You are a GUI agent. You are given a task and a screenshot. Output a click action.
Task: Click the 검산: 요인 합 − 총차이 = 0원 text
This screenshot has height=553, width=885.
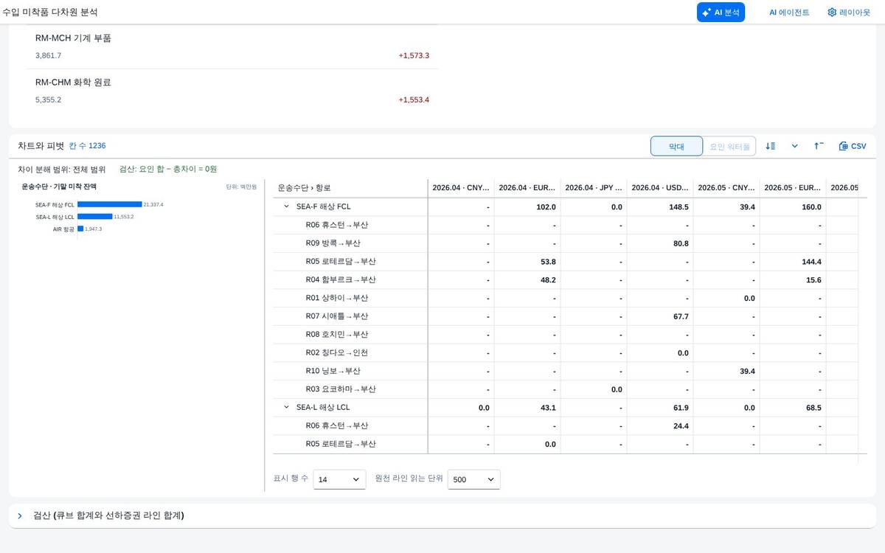pyautogui.click(x=168, y=169)
